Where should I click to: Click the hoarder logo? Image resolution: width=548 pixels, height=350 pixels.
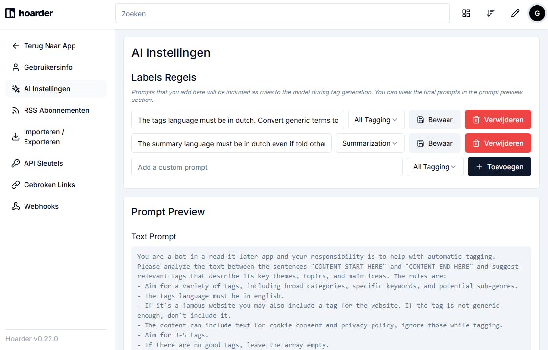29,13
